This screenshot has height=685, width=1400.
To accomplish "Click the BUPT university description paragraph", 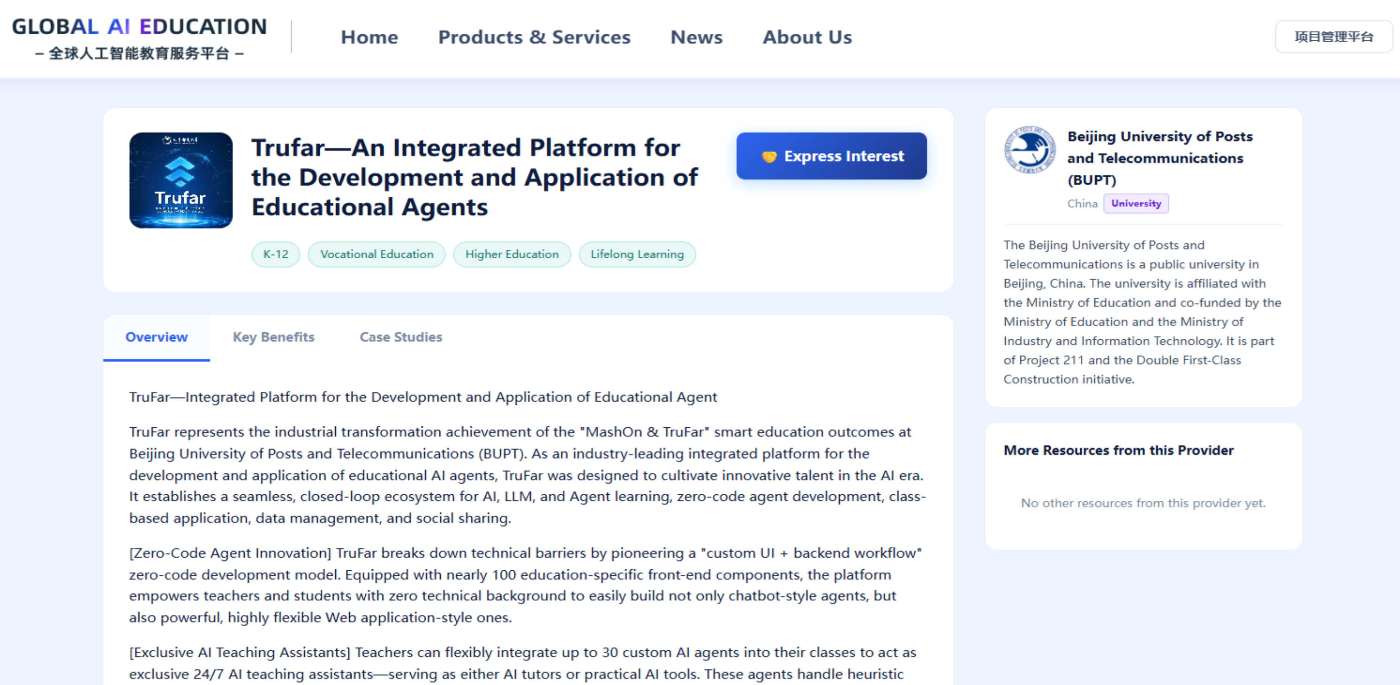I will pyautogui.click(x=1143, y=313).
